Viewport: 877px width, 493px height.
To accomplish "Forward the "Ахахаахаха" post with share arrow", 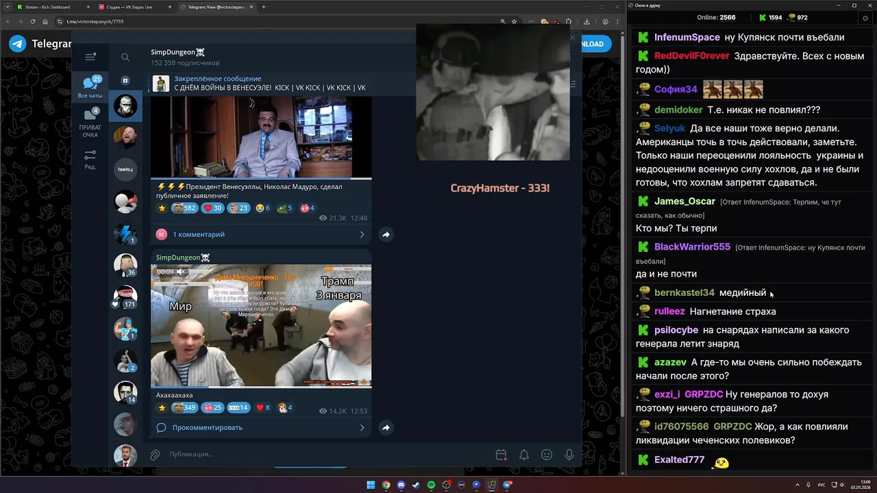I will tap(386, 427).
